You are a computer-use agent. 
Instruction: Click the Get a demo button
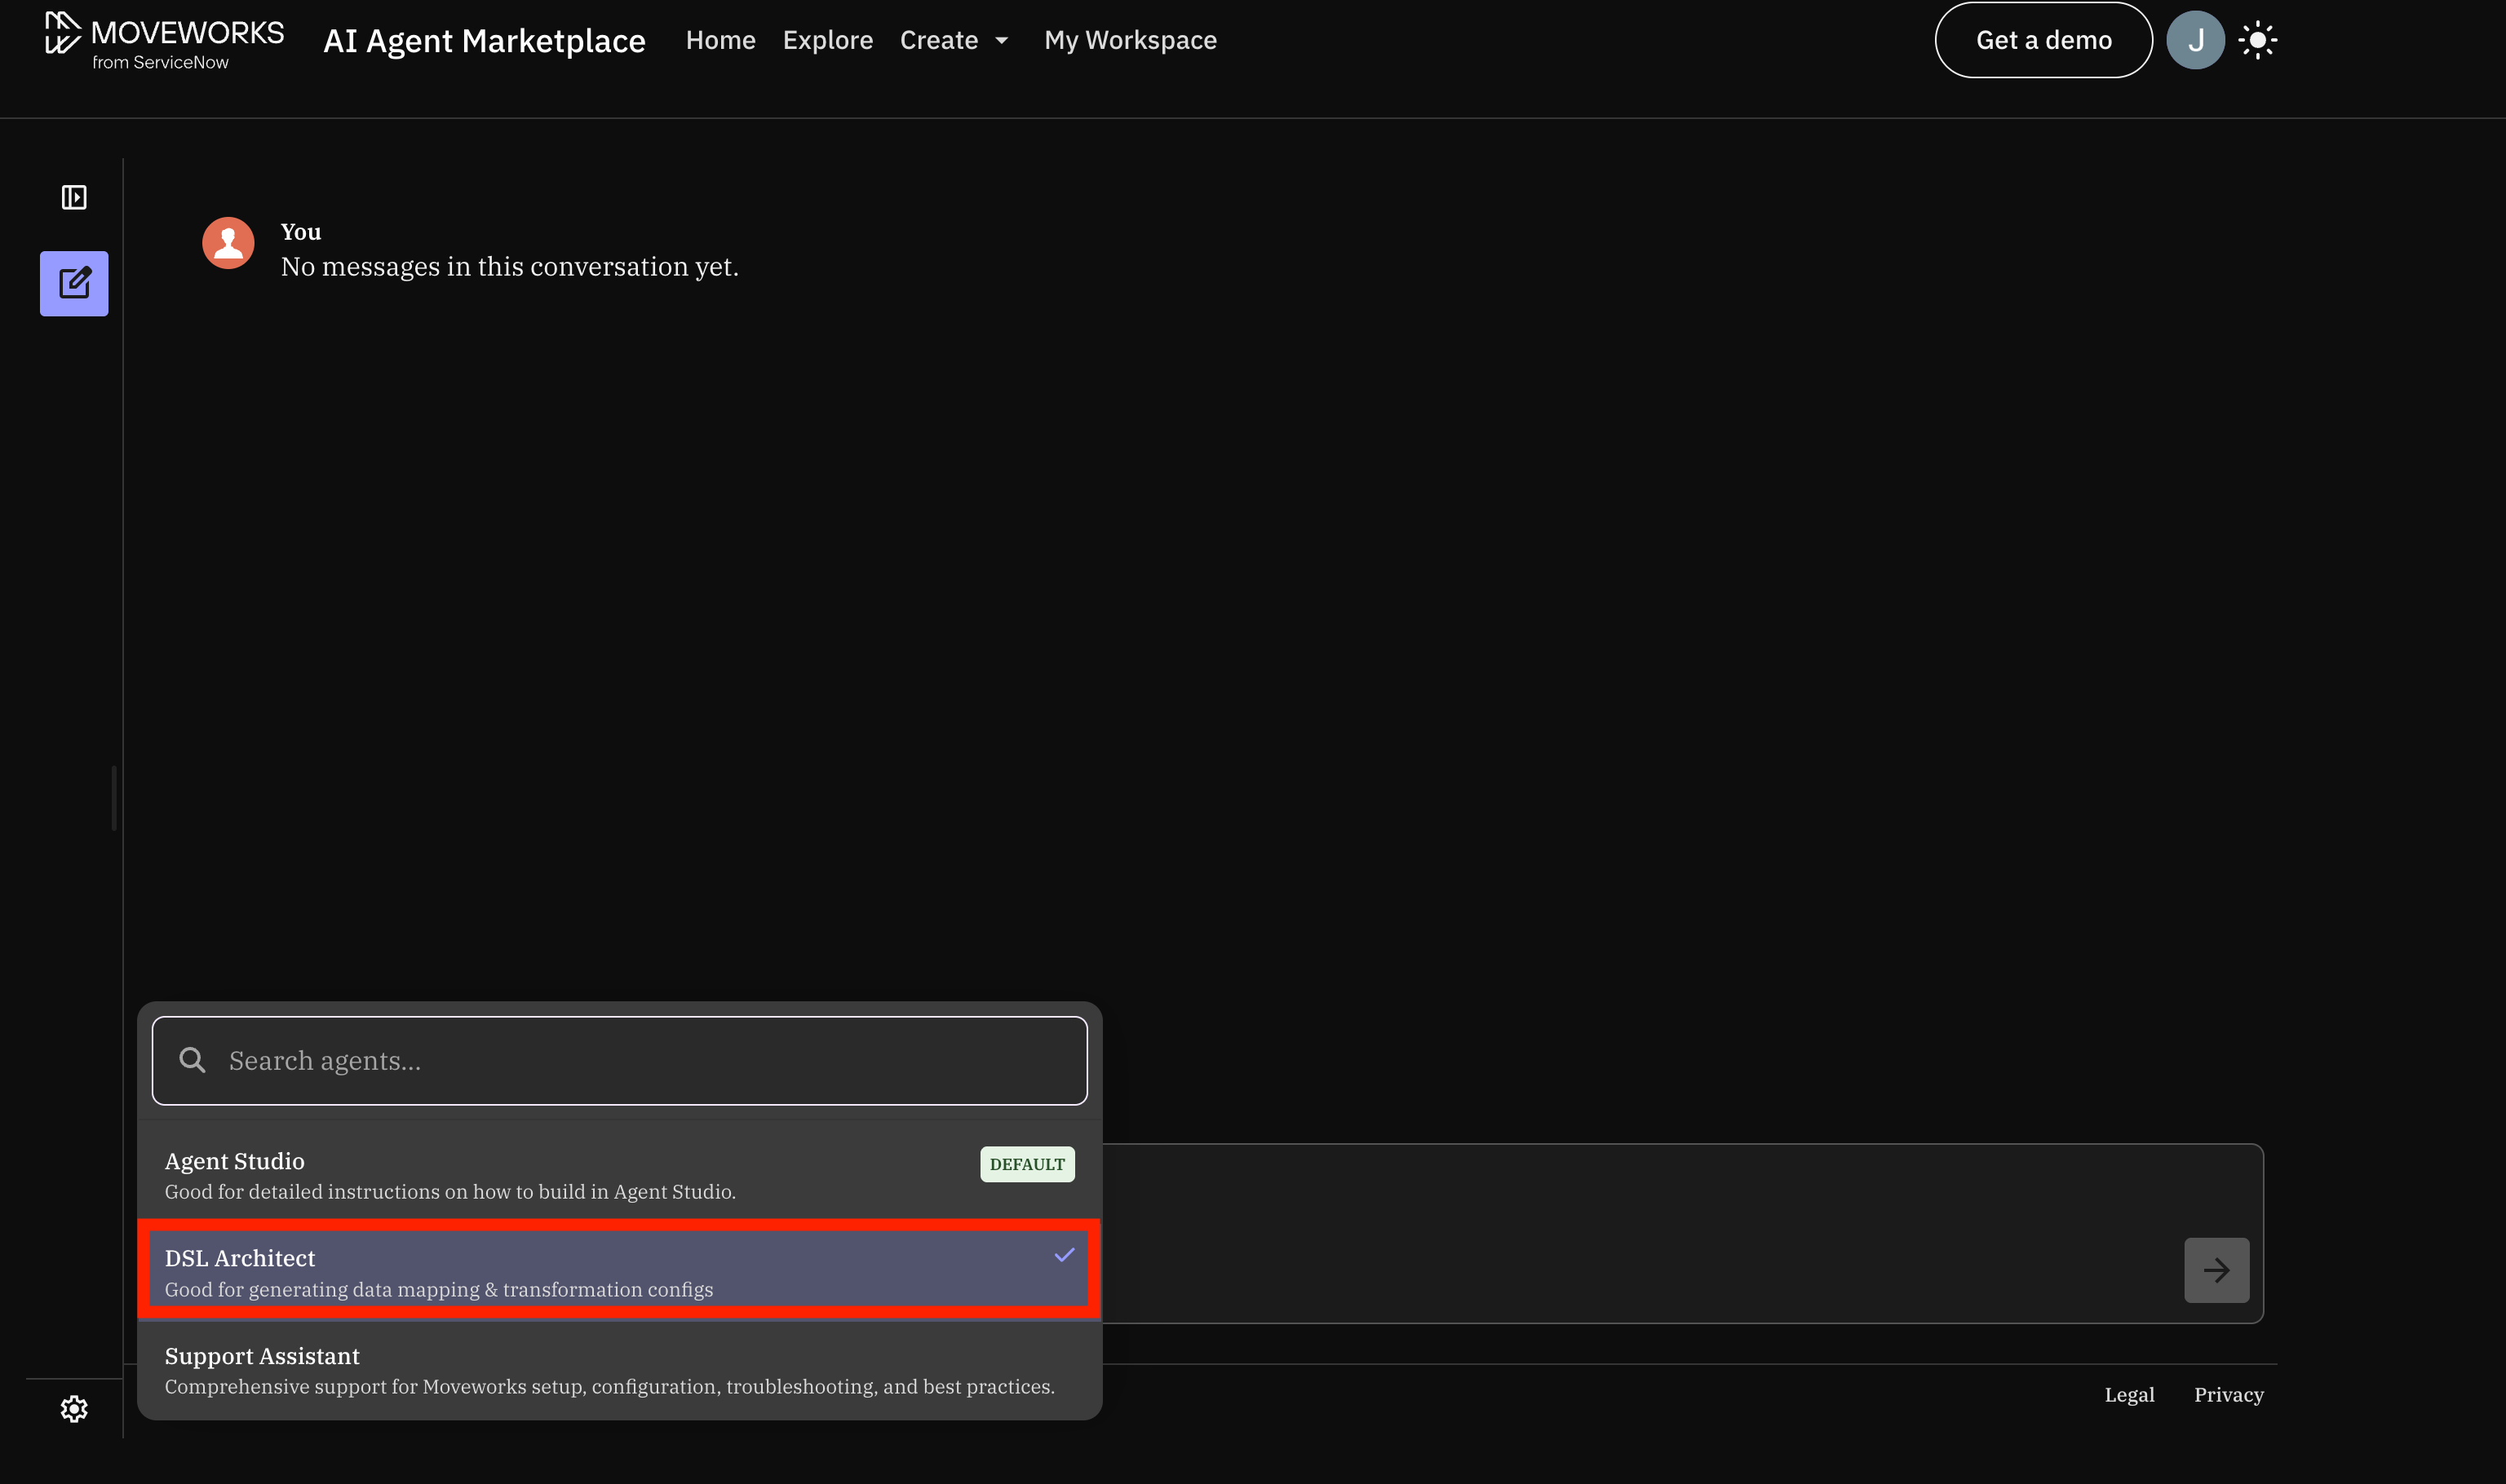(x=2043, y=40)
